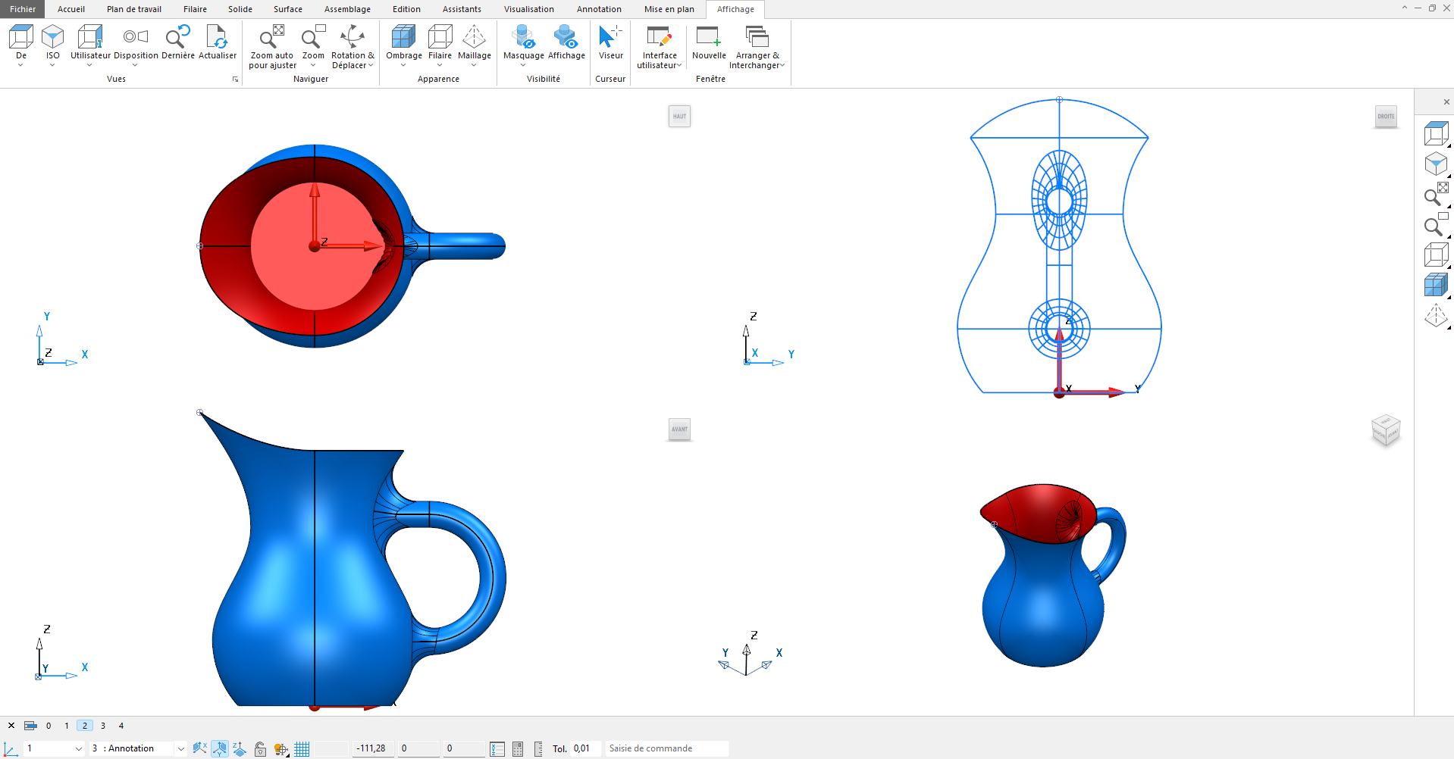Switch to viewport layout 3

click(103, 726)
